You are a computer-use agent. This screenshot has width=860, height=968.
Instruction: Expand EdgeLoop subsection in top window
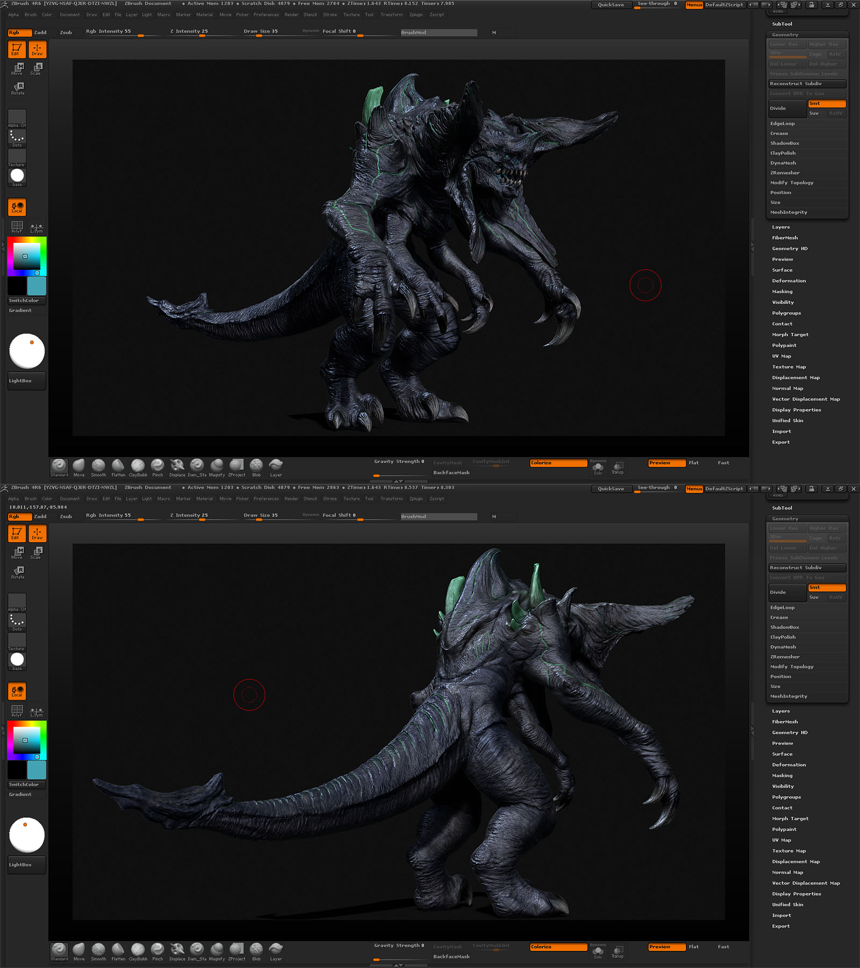coord(783,124)
